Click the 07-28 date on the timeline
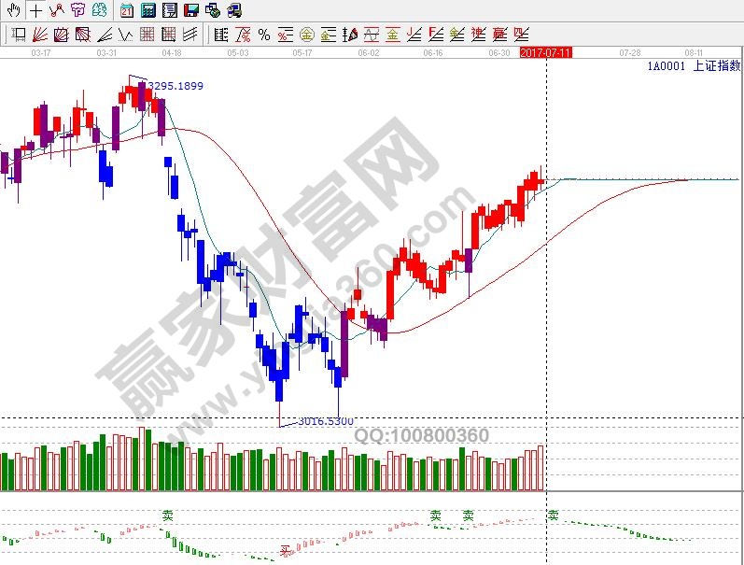 coord(629,53)
